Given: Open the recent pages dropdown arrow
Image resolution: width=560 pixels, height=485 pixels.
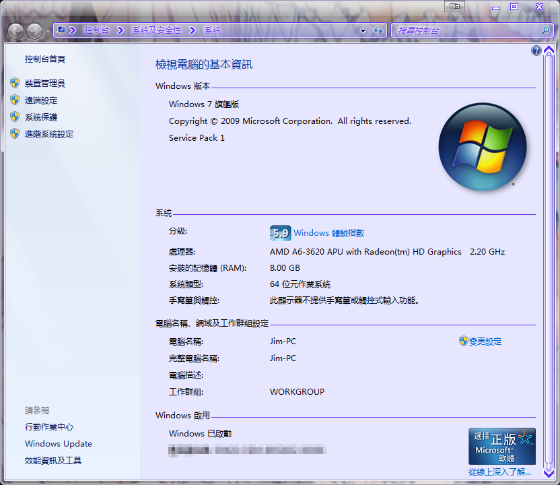Looking at the screenshot, I should [x=48, y=32].
